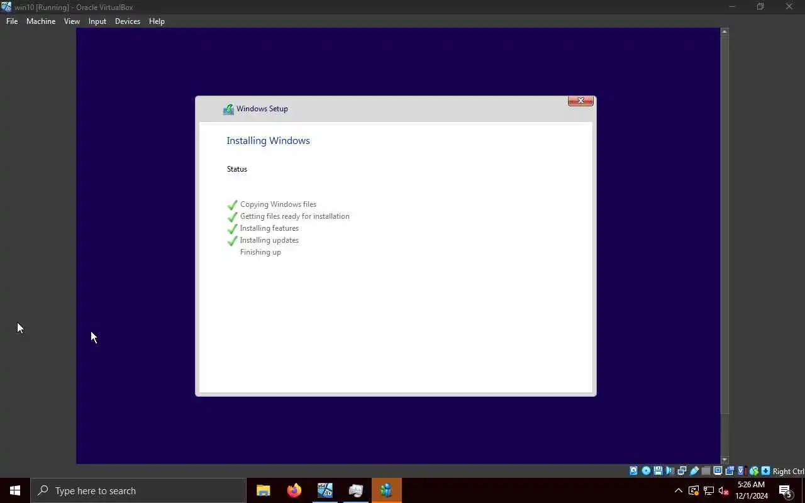
Task: Click the virtualization features V indicator icon
Action: coord(741,471)
